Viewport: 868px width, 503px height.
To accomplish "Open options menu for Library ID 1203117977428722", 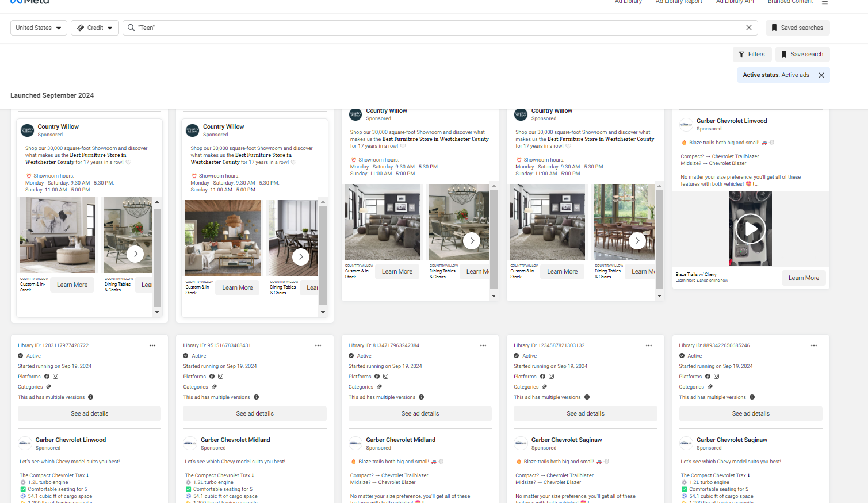I will point(152,345).
